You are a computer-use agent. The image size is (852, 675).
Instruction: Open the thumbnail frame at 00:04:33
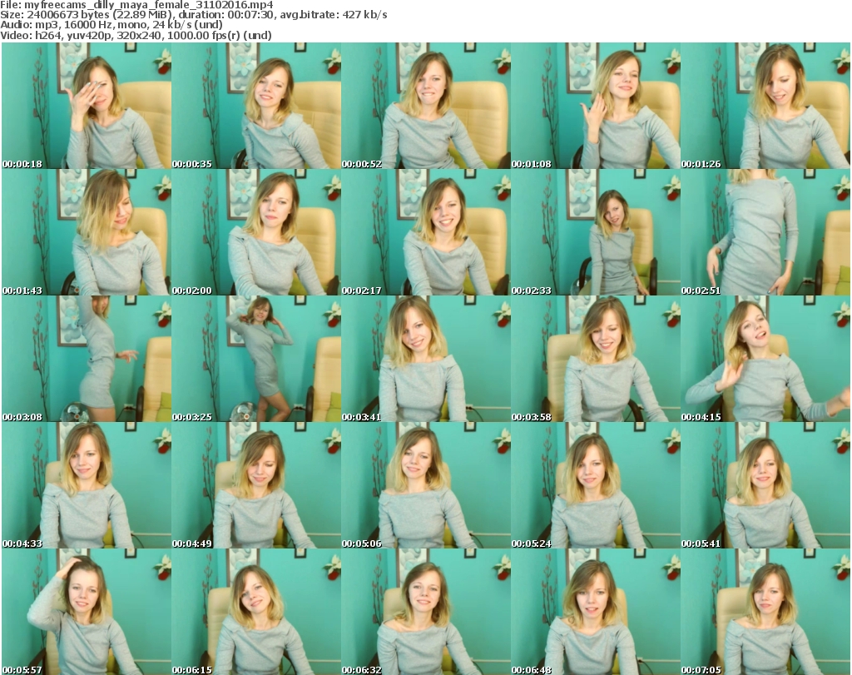[x=87, y=485]
